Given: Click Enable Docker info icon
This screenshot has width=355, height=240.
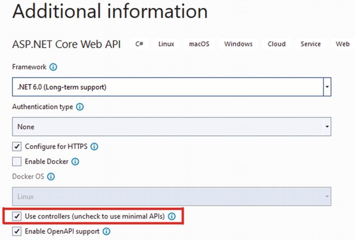Looking at the screenshot, I should point(75,162).
